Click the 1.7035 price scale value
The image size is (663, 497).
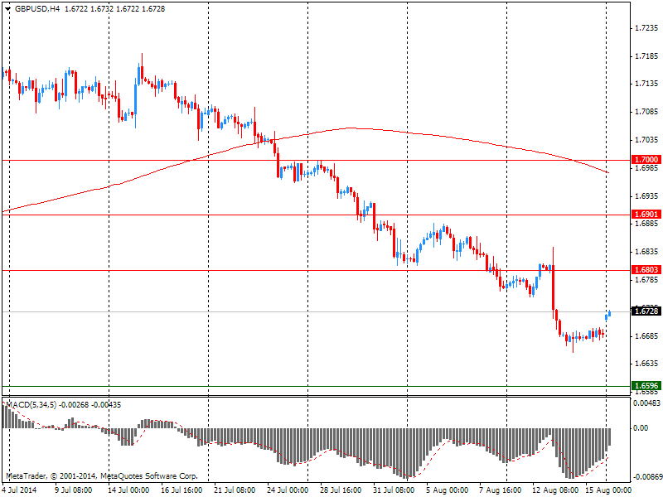coord(647,140)
